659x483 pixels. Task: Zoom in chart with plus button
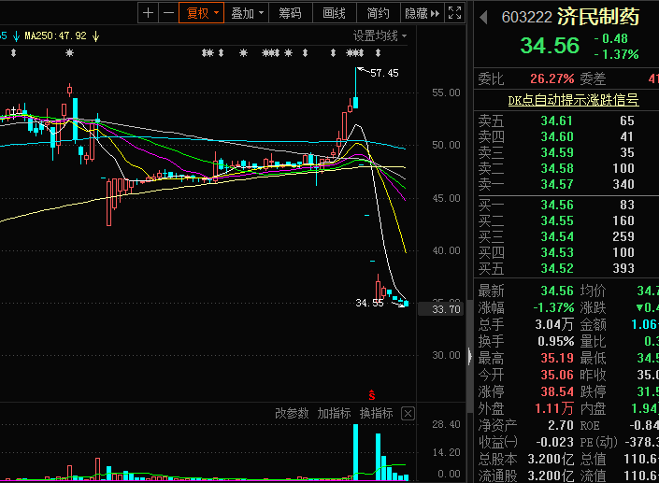pos(148,13)
